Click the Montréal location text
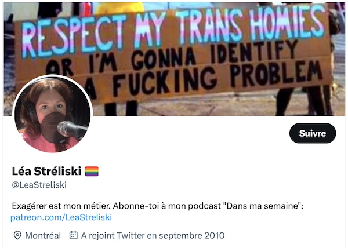The image size is (348, 248). 43,235
